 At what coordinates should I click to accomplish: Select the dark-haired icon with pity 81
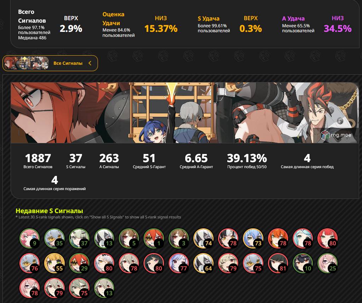coord(278,263)
